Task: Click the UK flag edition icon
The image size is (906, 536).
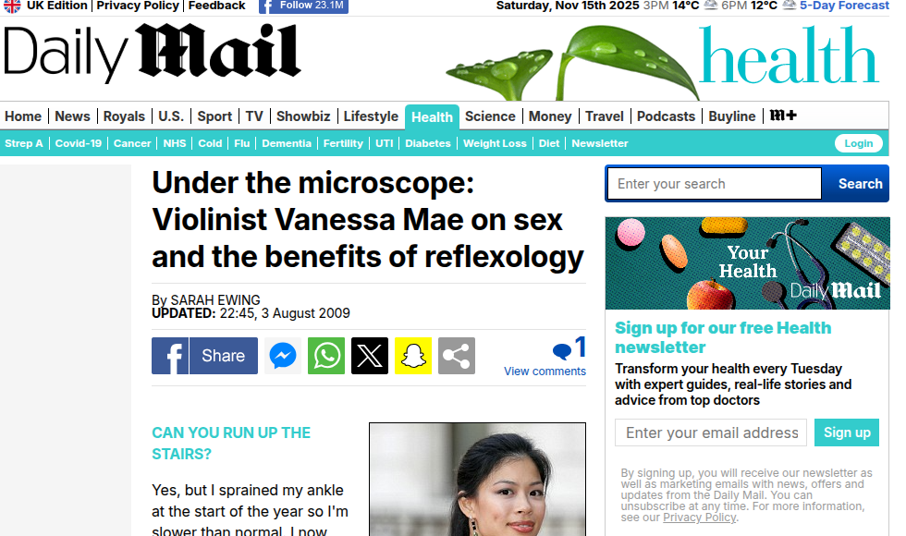Action: (x=12, y=6)
